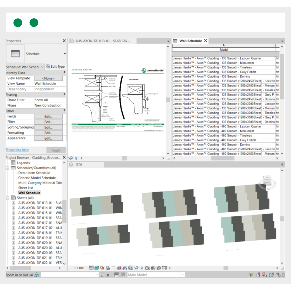Collapse Identity Data section
Viewport: 291px width, 291px height.
click(x=64, y=72)
